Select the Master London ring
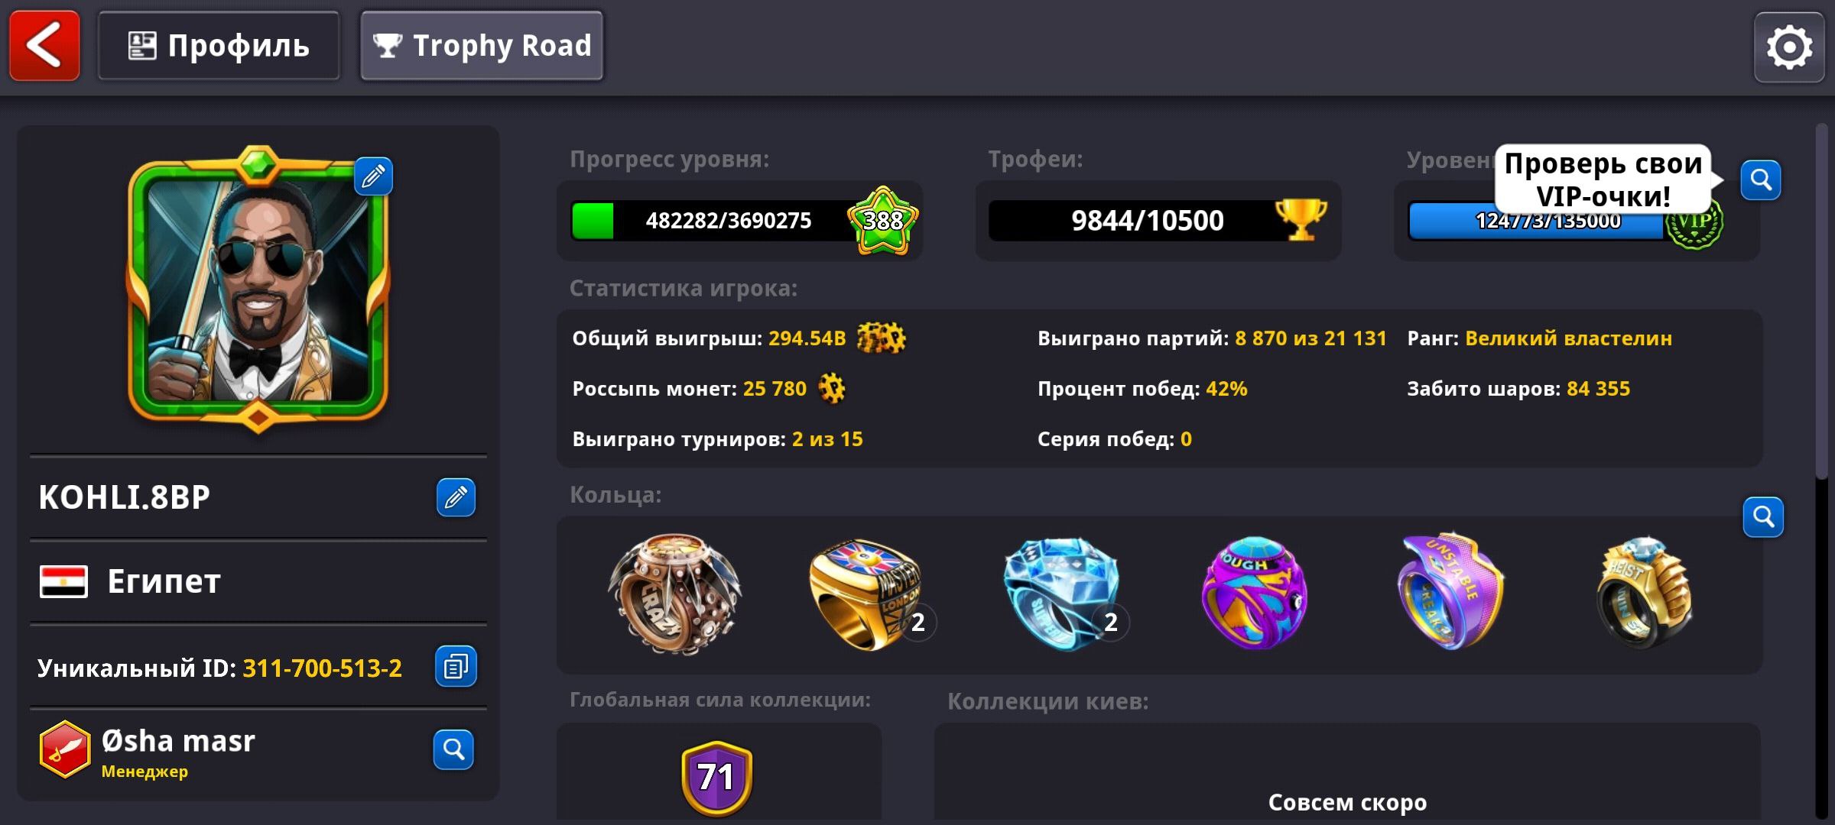Image resolution: width=1835 pixels, height=825 pixels. tap(867, 594)
